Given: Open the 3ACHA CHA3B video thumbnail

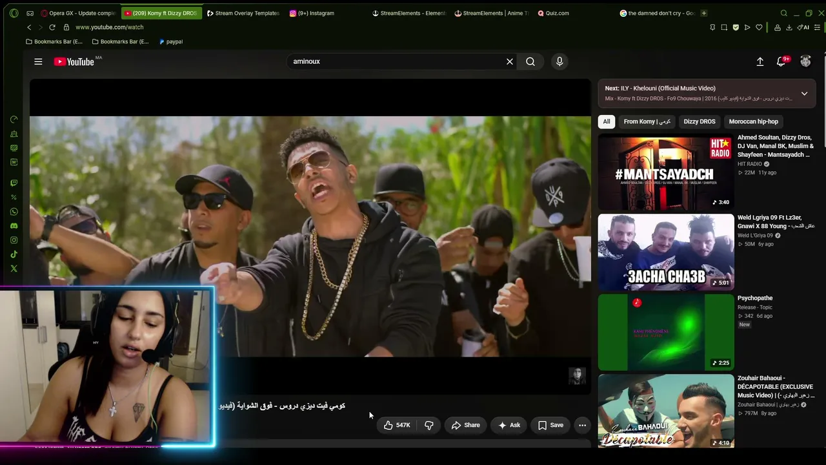Looking at the screenshot, I should [666, 253].
